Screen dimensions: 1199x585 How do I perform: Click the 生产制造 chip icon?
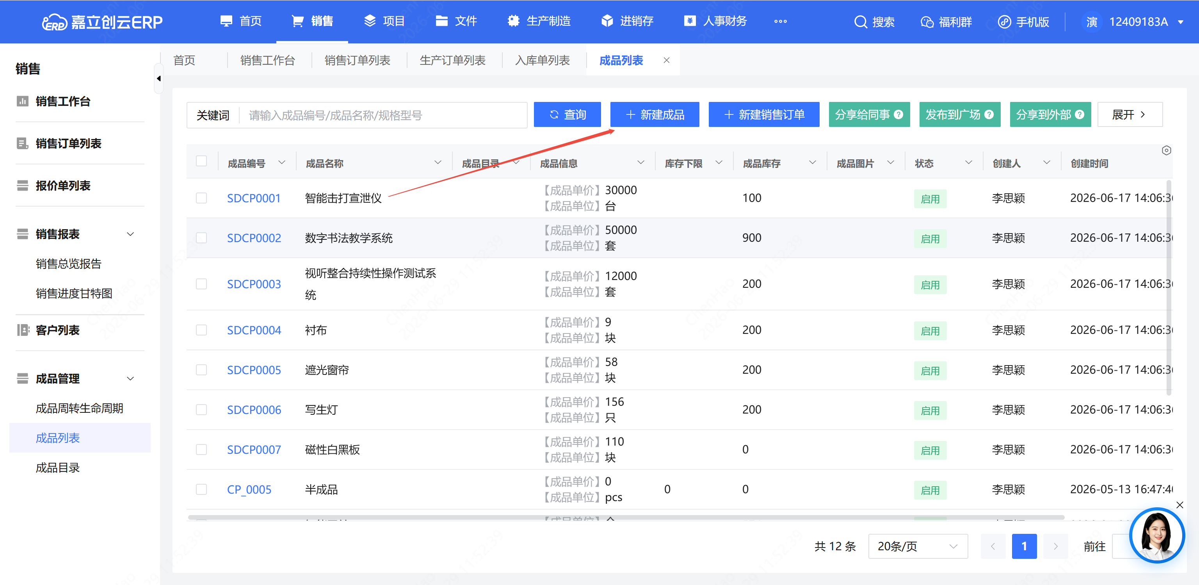click(513, 21)
